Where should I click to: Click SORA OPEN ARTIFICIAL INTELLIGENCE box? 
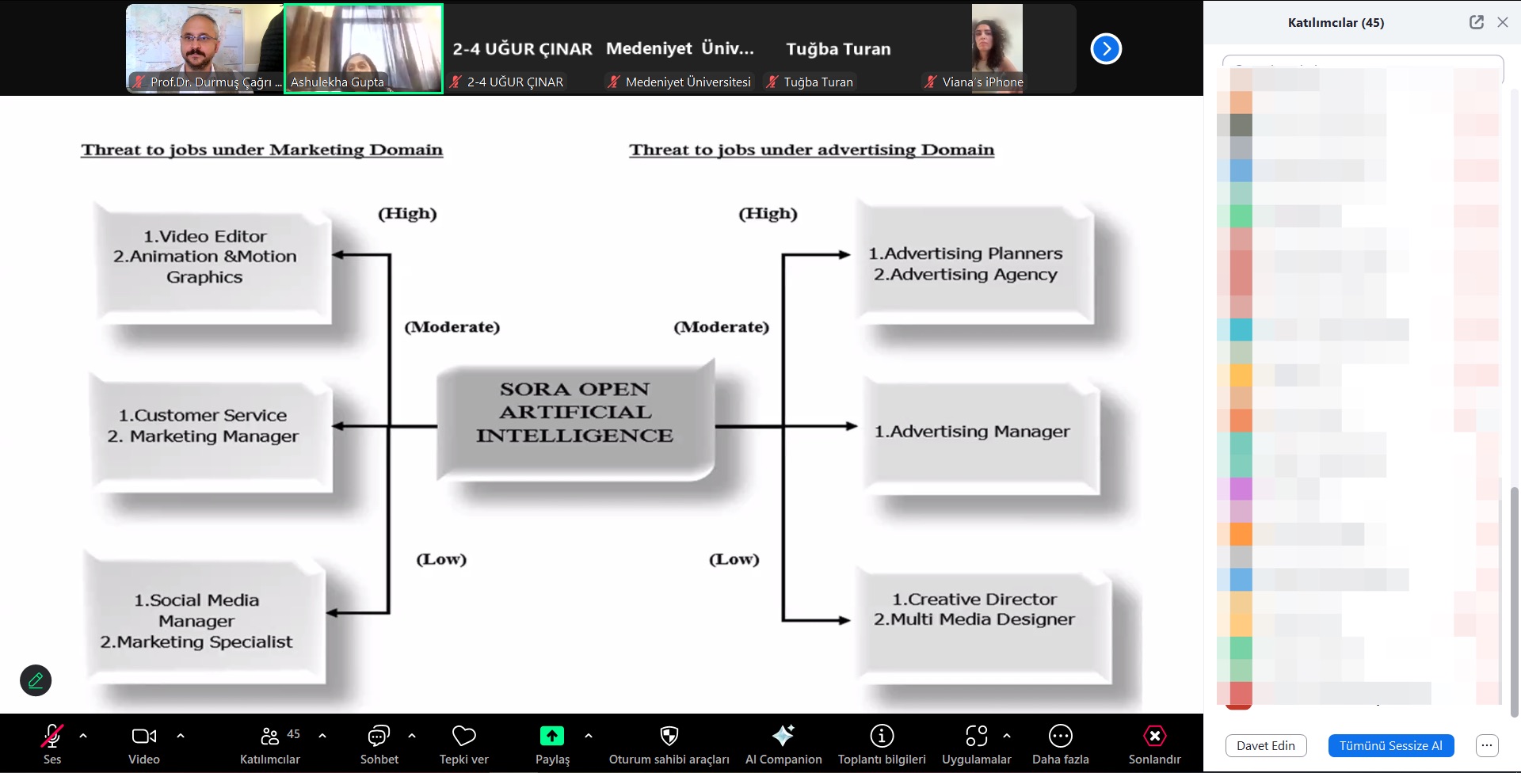575,421
